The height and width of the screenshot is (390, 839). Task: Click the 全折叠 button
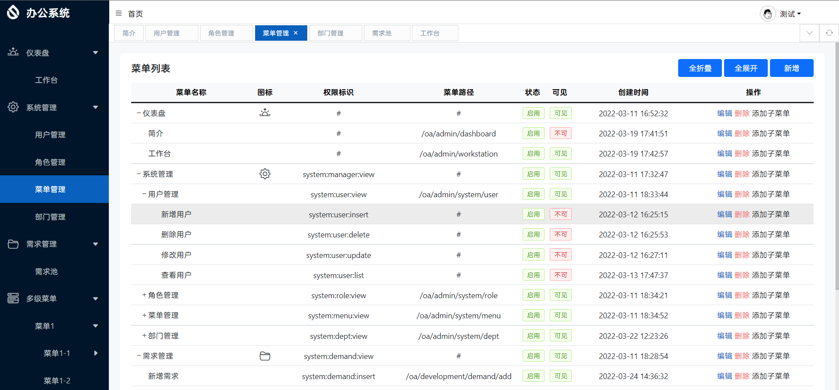click(700, 68)
